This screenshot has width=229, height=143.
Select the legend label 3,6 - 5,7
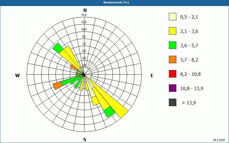[189, 46]
